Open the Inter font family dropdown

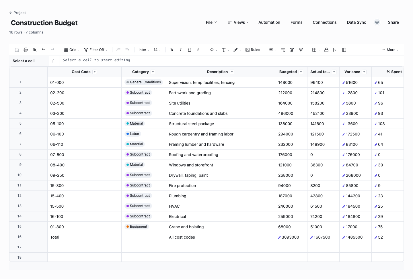click(x=144, y=50)
